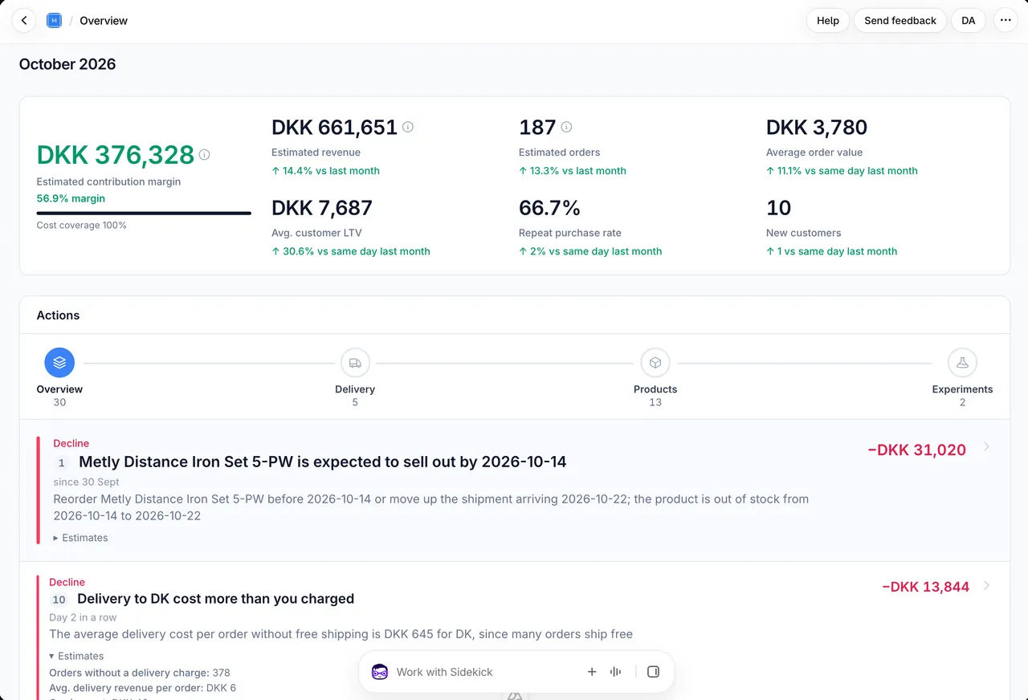This screenshot has width=1028, height=700.
Task: Open the Delivery to DK action chevron
Action: tap(987, 586)
